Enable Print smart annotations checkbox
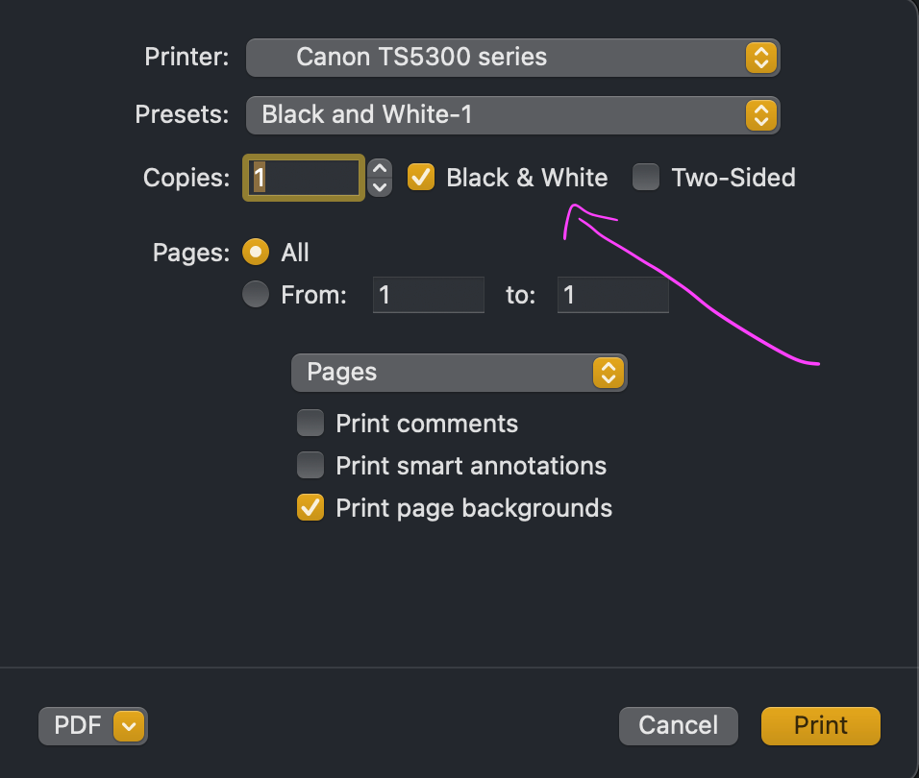Viewport: 919px width, 778px height. 310,466
